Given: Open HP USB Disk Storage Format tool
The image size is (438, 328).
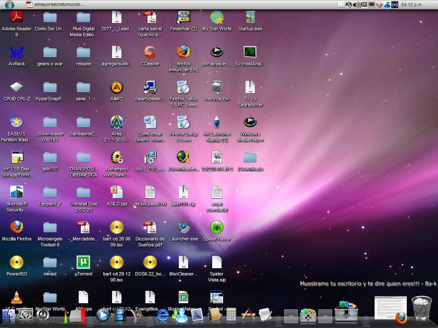Looking at the screenshot, I should point(17,157).
